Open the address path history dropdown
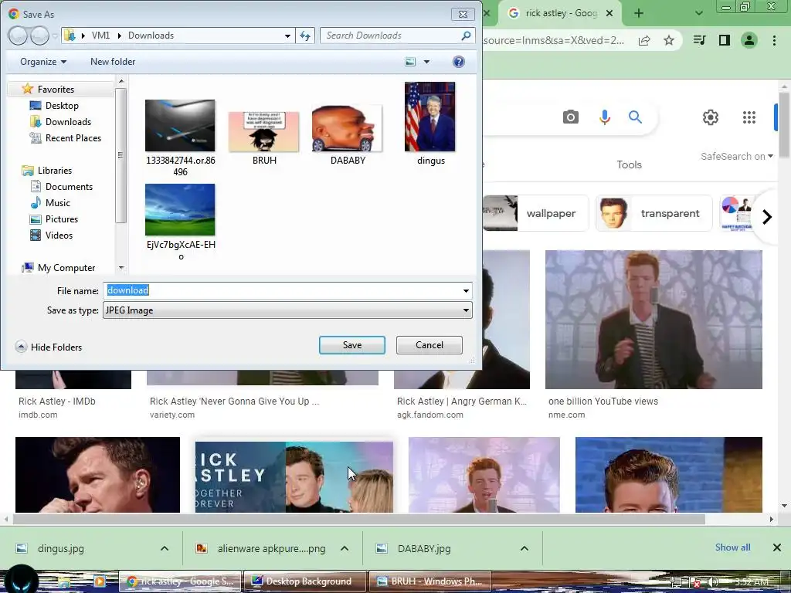The width and height of the screenshot is (791, 593). coord(287,36)
